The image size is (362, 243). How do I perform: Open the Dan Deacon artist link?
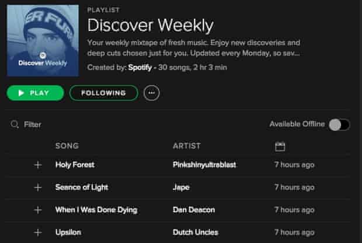click(x=194, y=210)
